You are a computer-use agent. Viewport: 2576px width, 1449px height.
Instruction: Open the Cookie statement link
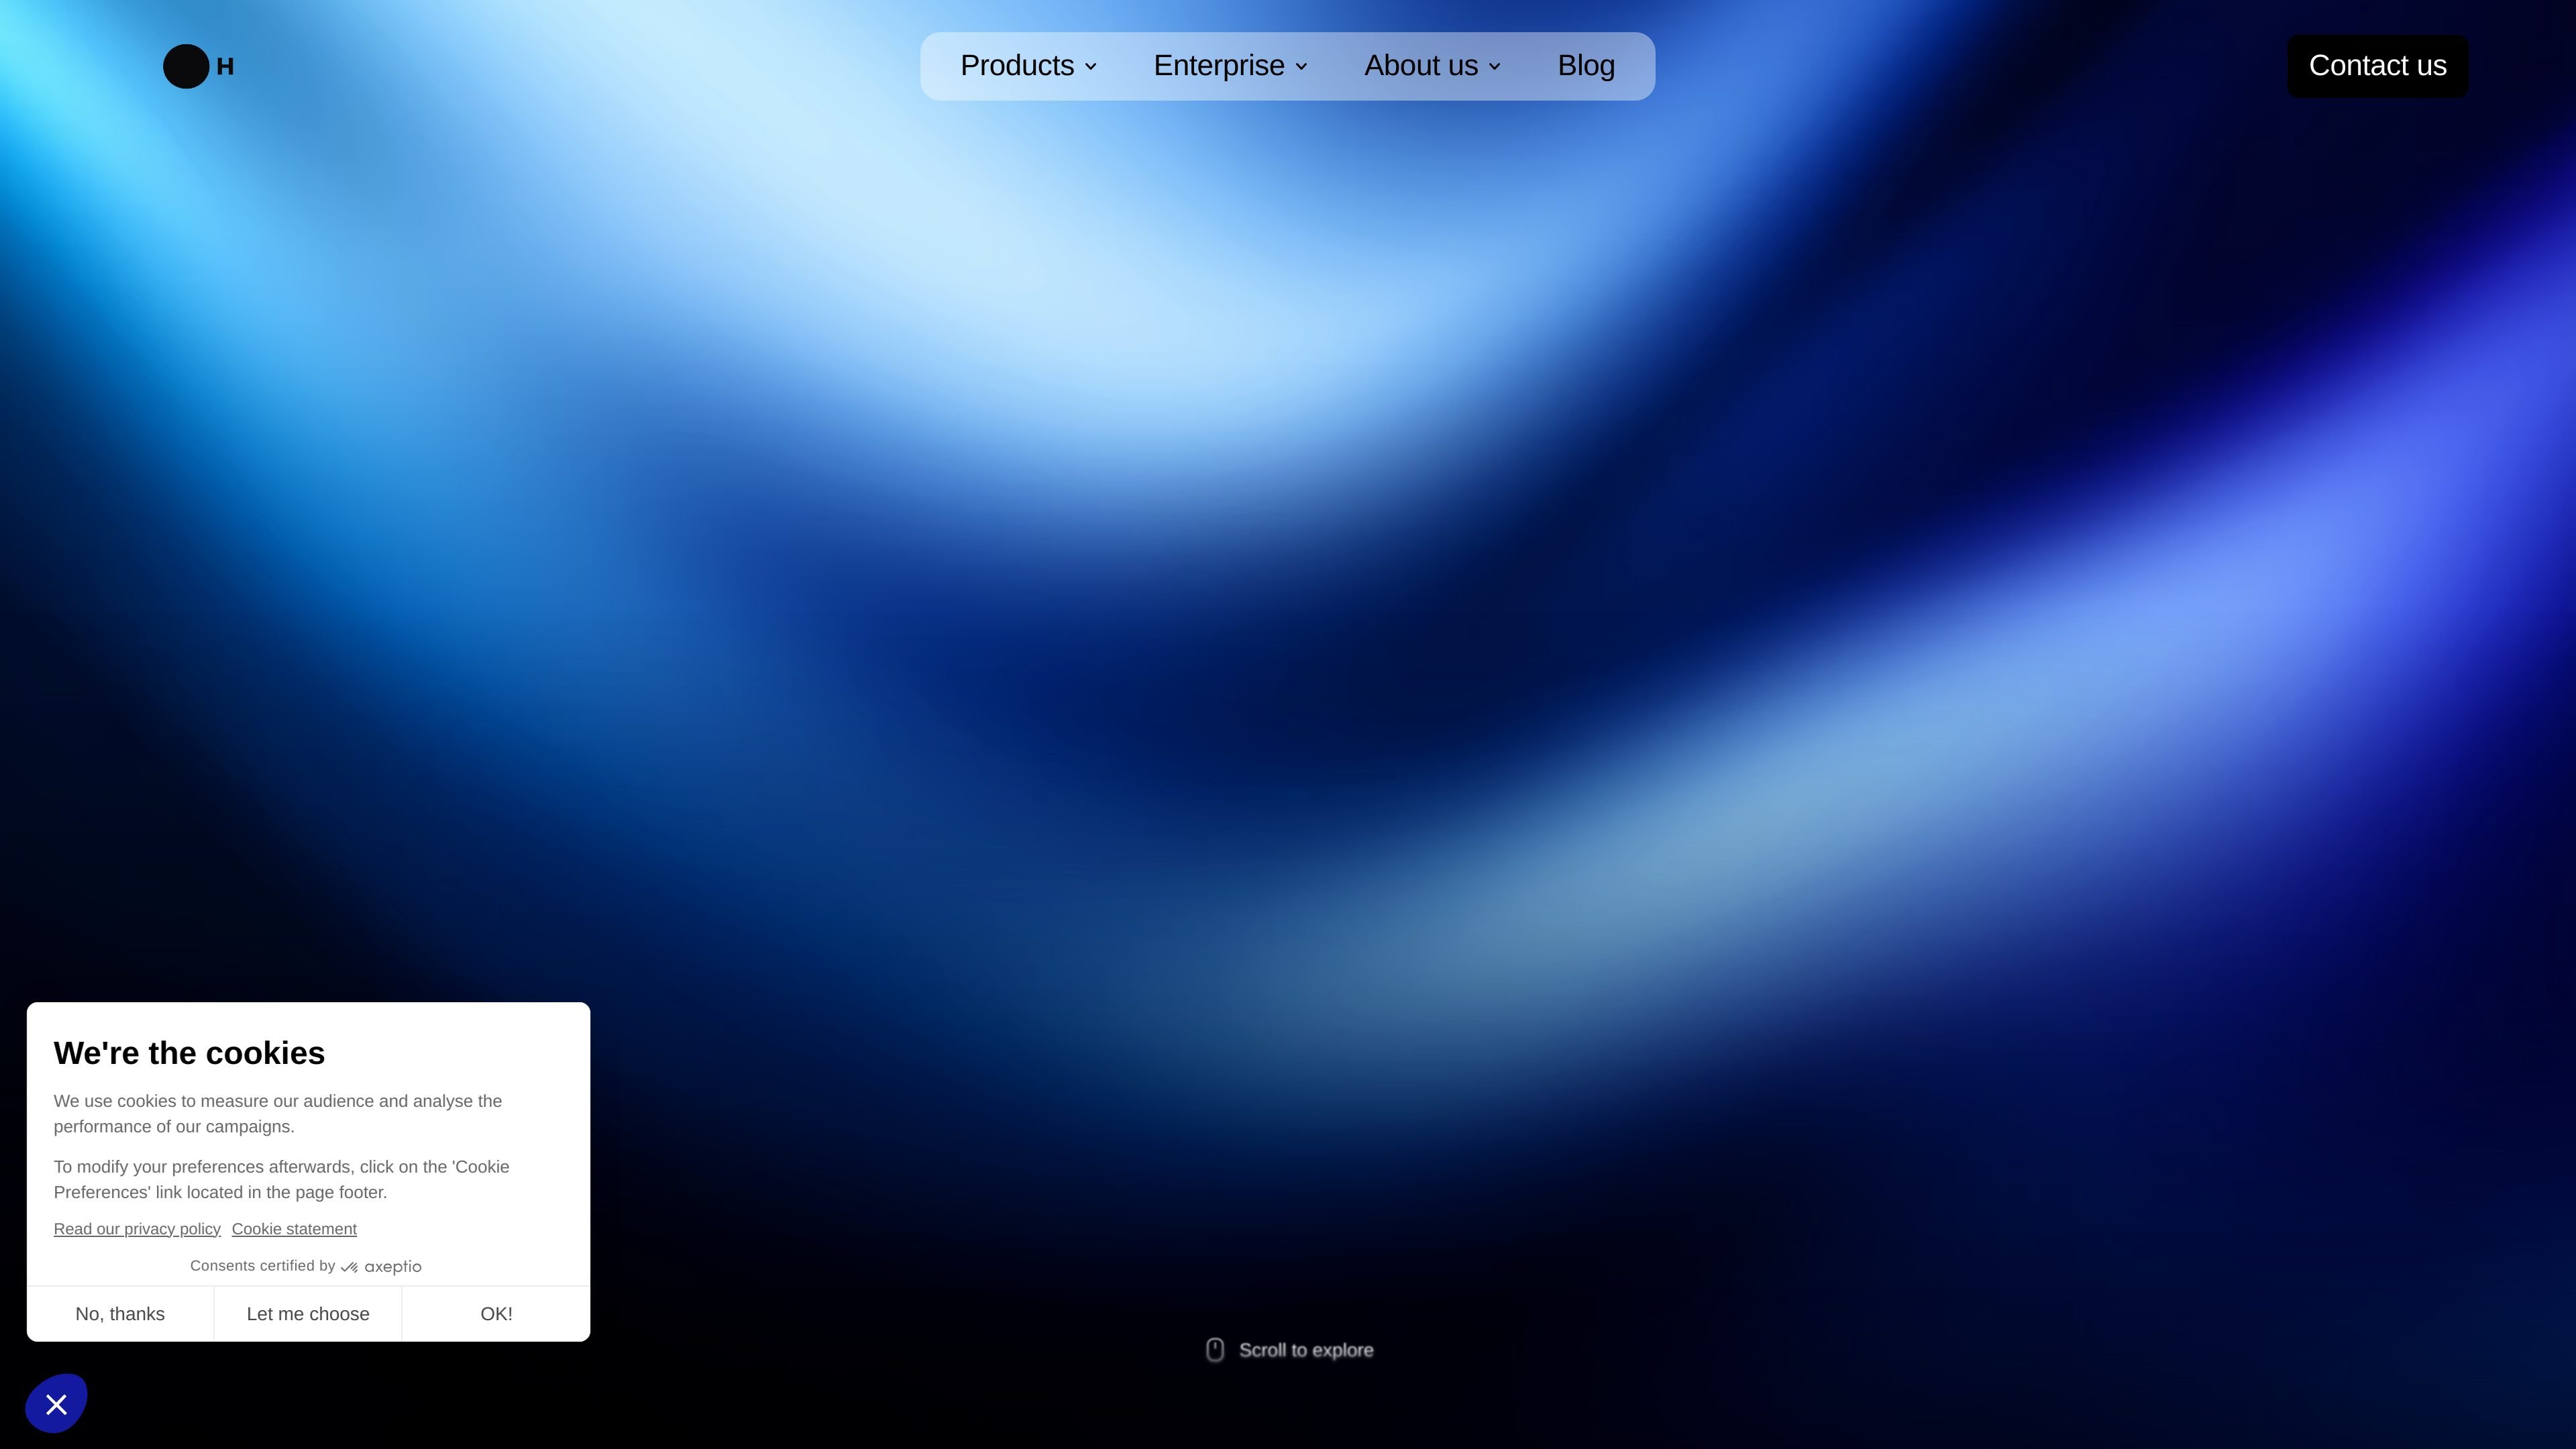click(294, 1229)
